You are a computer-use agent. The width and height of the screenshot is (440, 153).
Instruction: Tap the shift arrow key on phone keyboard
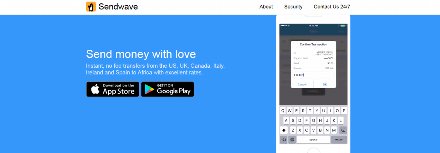coord(284,130)
